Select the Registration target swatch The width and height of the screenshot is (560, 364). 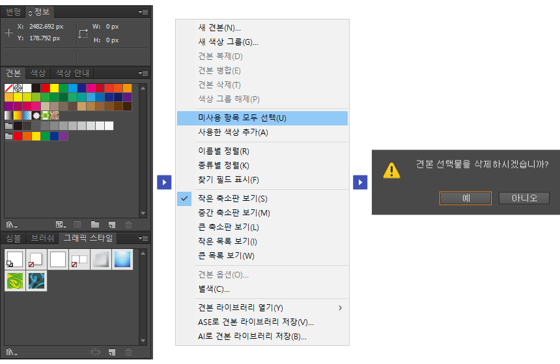point(18,88)
